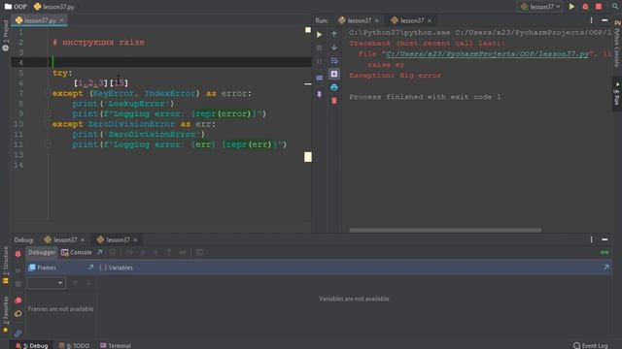
Task: Toggle soft-wrap in Run console
Action: click(x=334, y=61)
